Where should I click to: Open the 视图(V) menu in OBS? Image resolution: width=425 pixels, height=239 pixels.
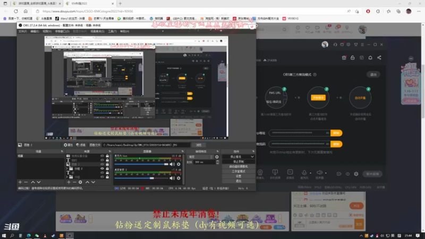(47, 31)
